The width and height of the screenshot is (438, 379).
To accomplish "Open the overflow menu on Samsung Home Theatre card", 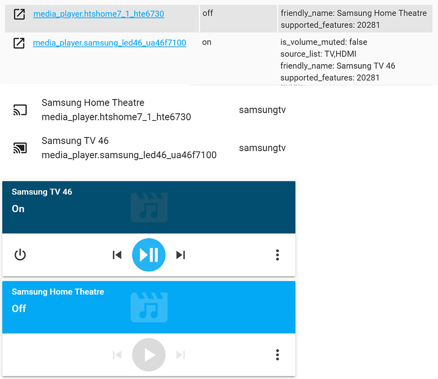I will (277, 355).
